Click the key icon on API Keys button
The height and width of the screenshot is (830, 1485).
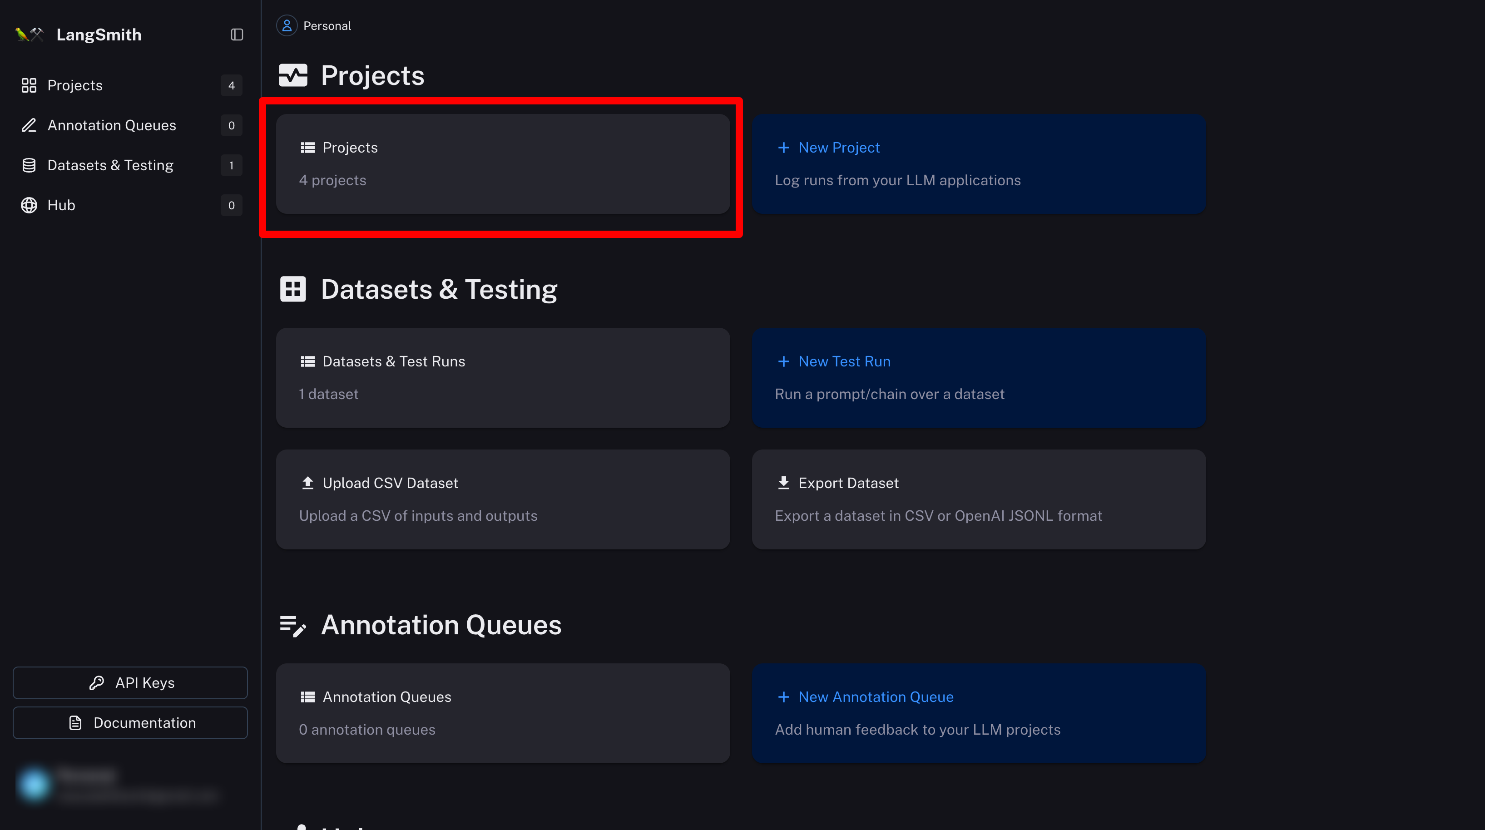pyautogui.click(x=97, y=683)
